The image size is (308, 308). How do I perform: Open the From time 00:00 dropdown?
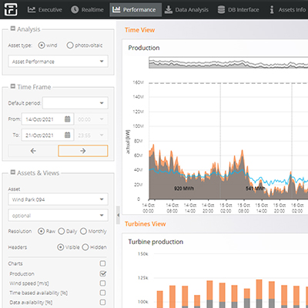tap(91, 119)
